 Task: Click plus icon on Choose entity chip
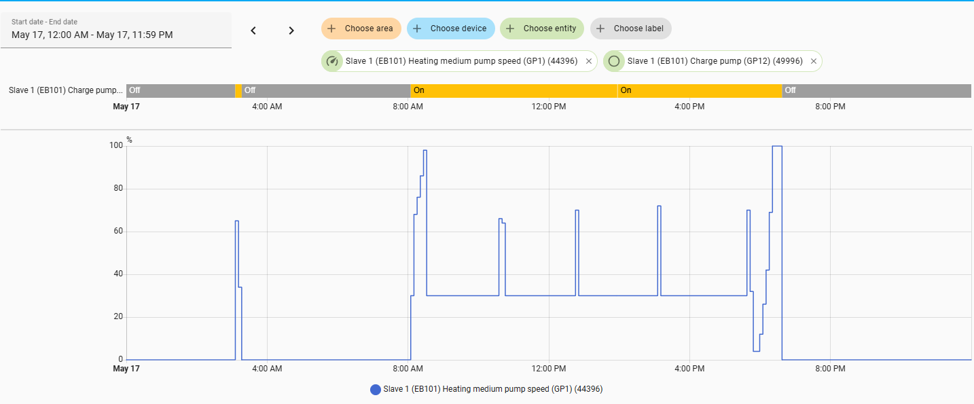pyautogui.click(x=510, y=29)
